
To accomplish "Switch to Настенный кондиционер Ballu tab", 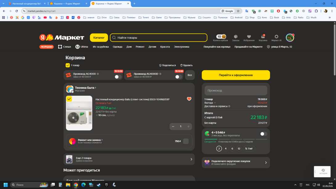I will 27,3.
